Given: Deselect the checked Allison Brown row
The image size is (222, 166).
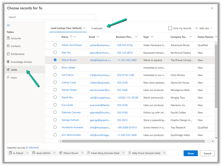Looking at the screenshot, I should [x=55, y=60].
